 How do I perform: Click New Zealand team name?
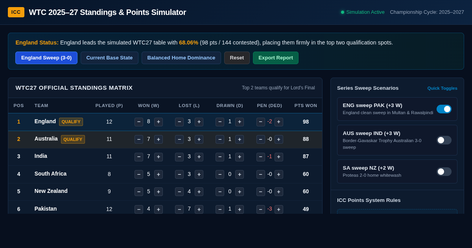[51, 191]
